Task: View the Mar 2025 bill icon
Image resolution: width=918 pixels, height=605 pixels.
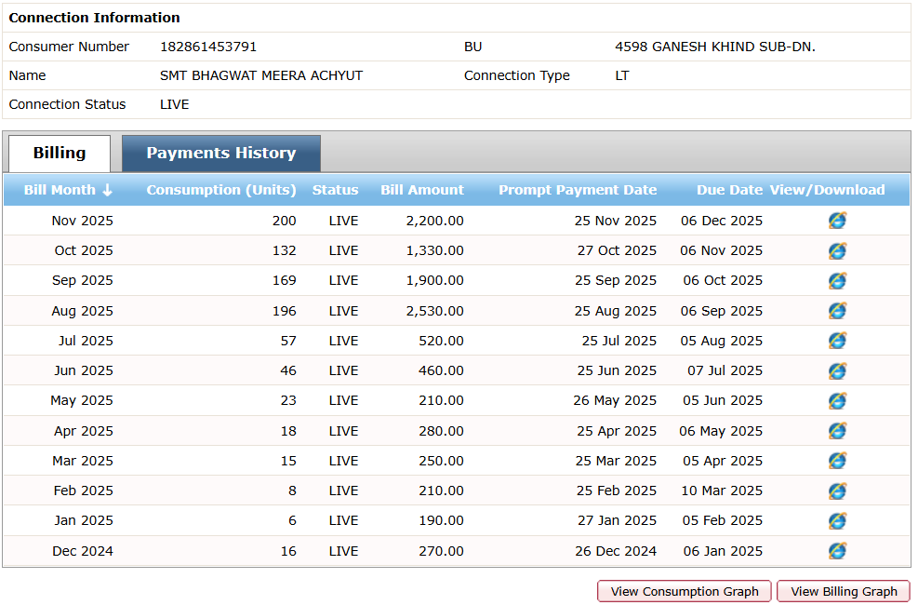Action: tap(837, 461)
